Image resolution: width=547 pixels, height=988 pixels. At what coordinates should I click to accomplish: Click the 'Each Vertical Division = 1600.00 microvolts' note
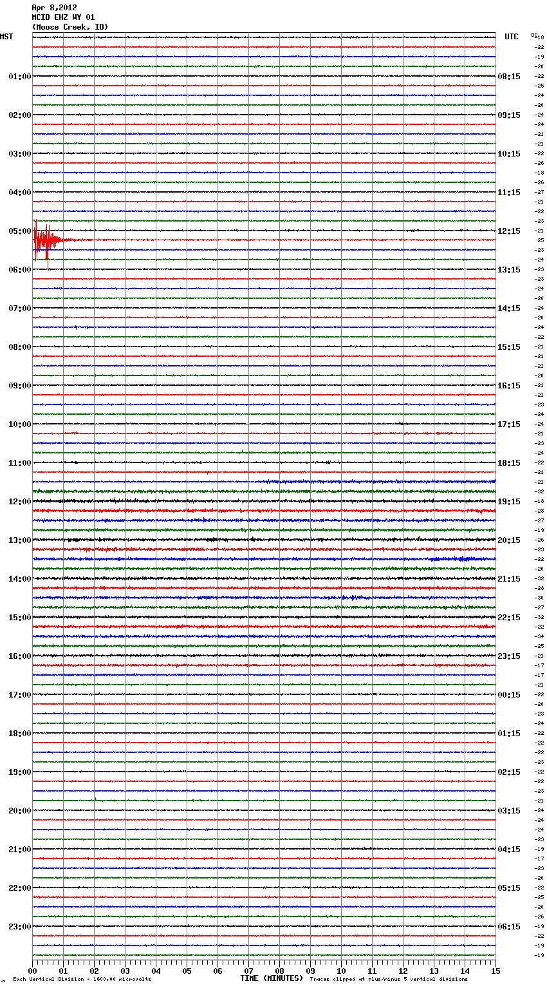(82, 980)
